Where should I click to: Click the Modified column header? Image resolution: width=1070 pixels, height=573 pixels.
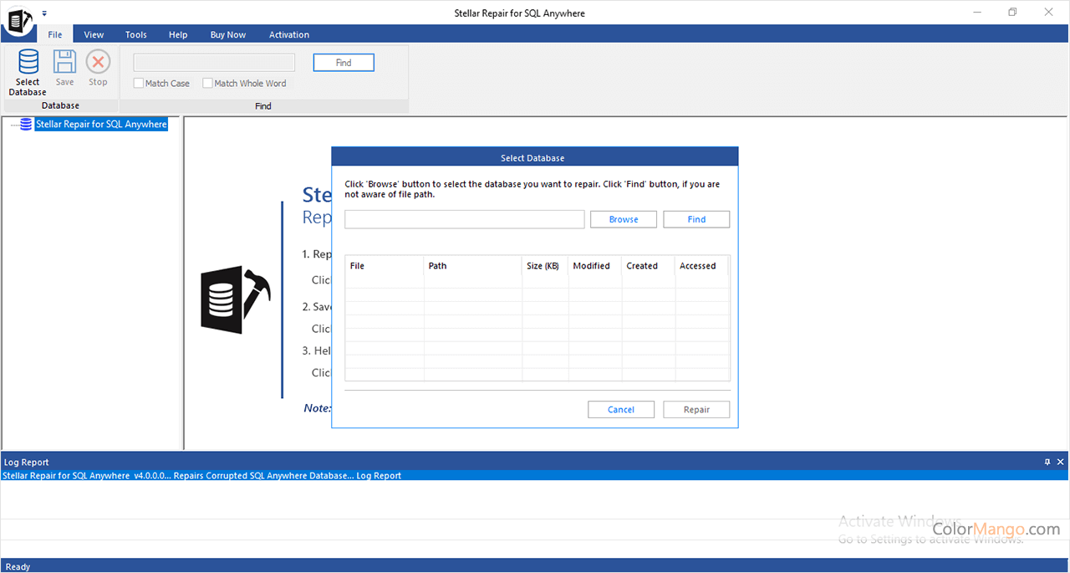point(595,266)
